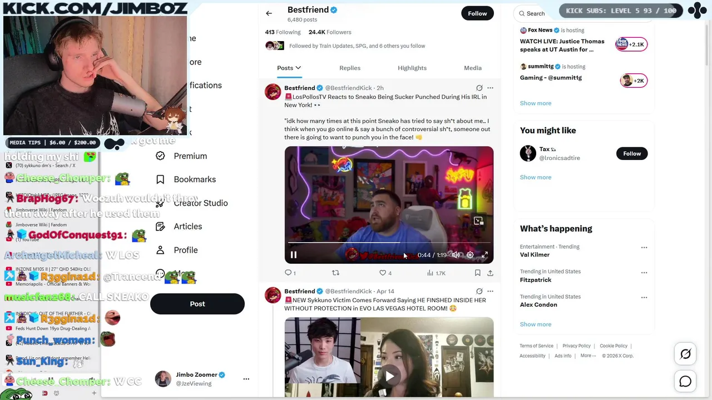Expand the Posts tab dropdown chevron
This screenshot has width=712, height=400.
click(298, 68)
